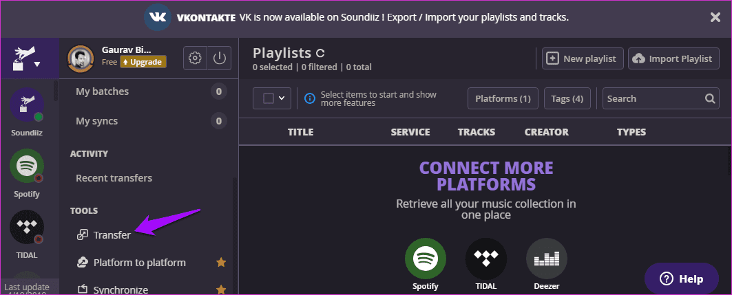Refresh playlists with the reload icon
Screen dimensions: 732x295
click(x=320, y=53)
